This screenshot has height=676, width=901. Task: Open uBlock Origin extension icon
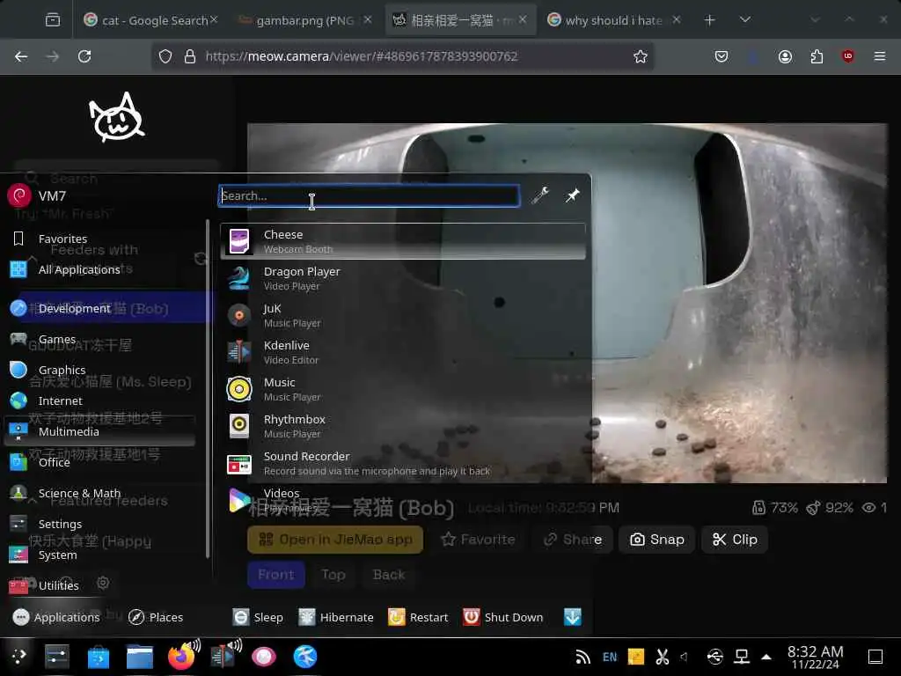(848, 56)
